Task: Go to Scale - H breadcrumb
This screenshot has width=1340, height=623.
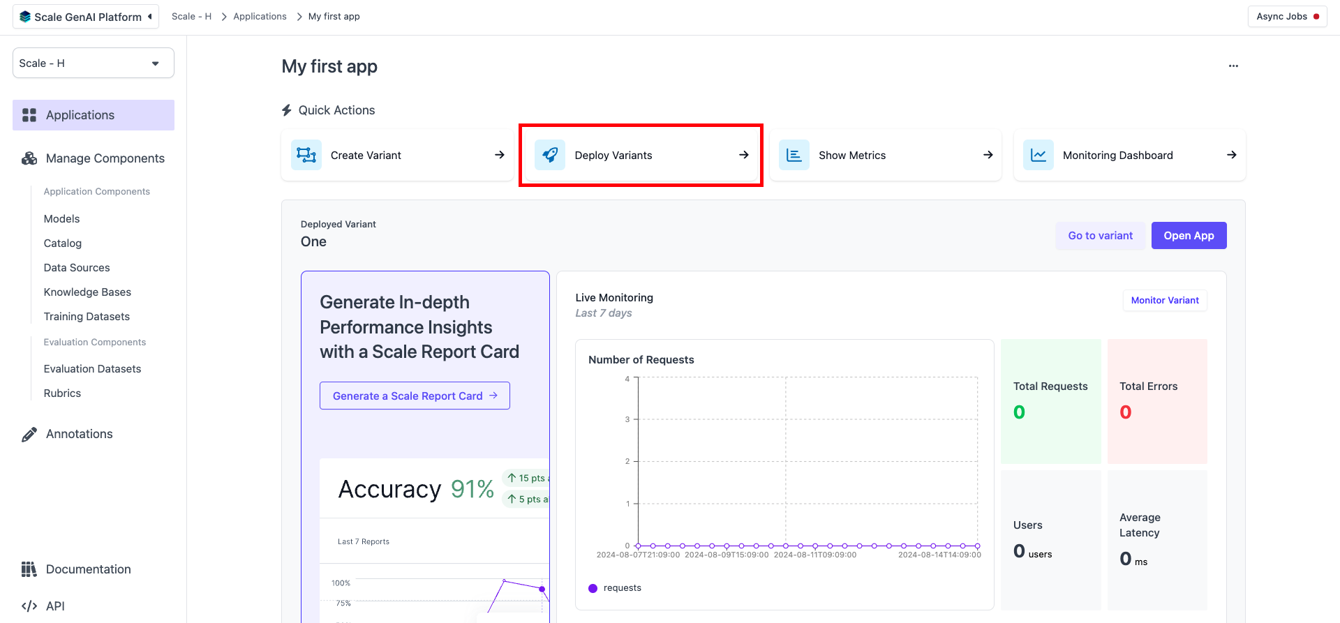Action: (191, 17)
